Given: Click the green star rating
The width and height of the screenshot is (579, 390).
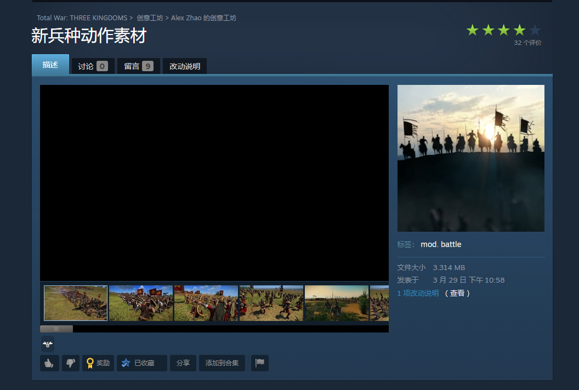Looking at the screenshot, I should point(504,30).
